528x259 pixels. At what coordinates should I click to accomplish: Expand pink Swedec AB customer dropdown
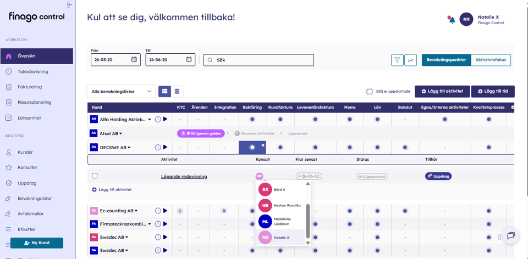point(127,237)
